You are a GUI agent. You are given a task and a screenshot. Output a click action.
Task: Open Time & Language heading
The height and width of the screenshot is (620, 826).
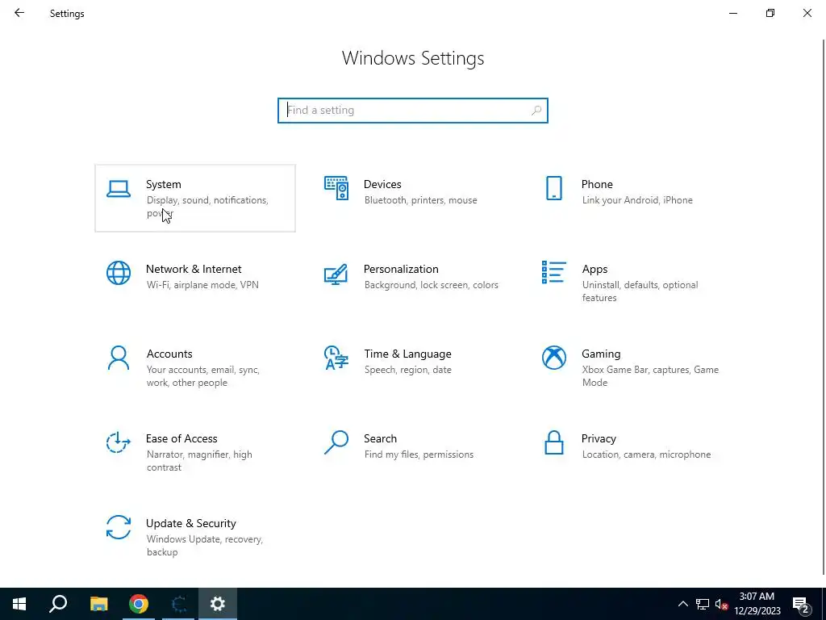tap(407, 354)
